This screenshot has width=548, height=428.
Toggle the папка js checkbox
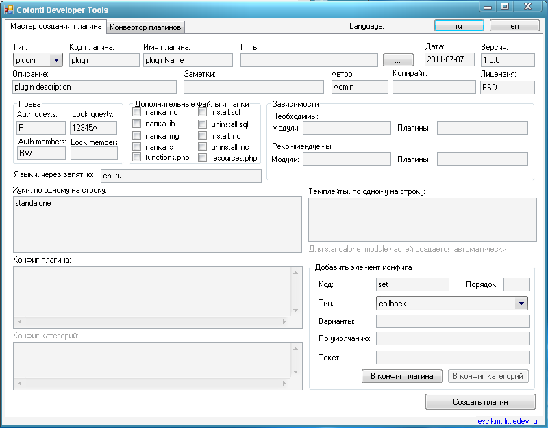tap(136, 147)
